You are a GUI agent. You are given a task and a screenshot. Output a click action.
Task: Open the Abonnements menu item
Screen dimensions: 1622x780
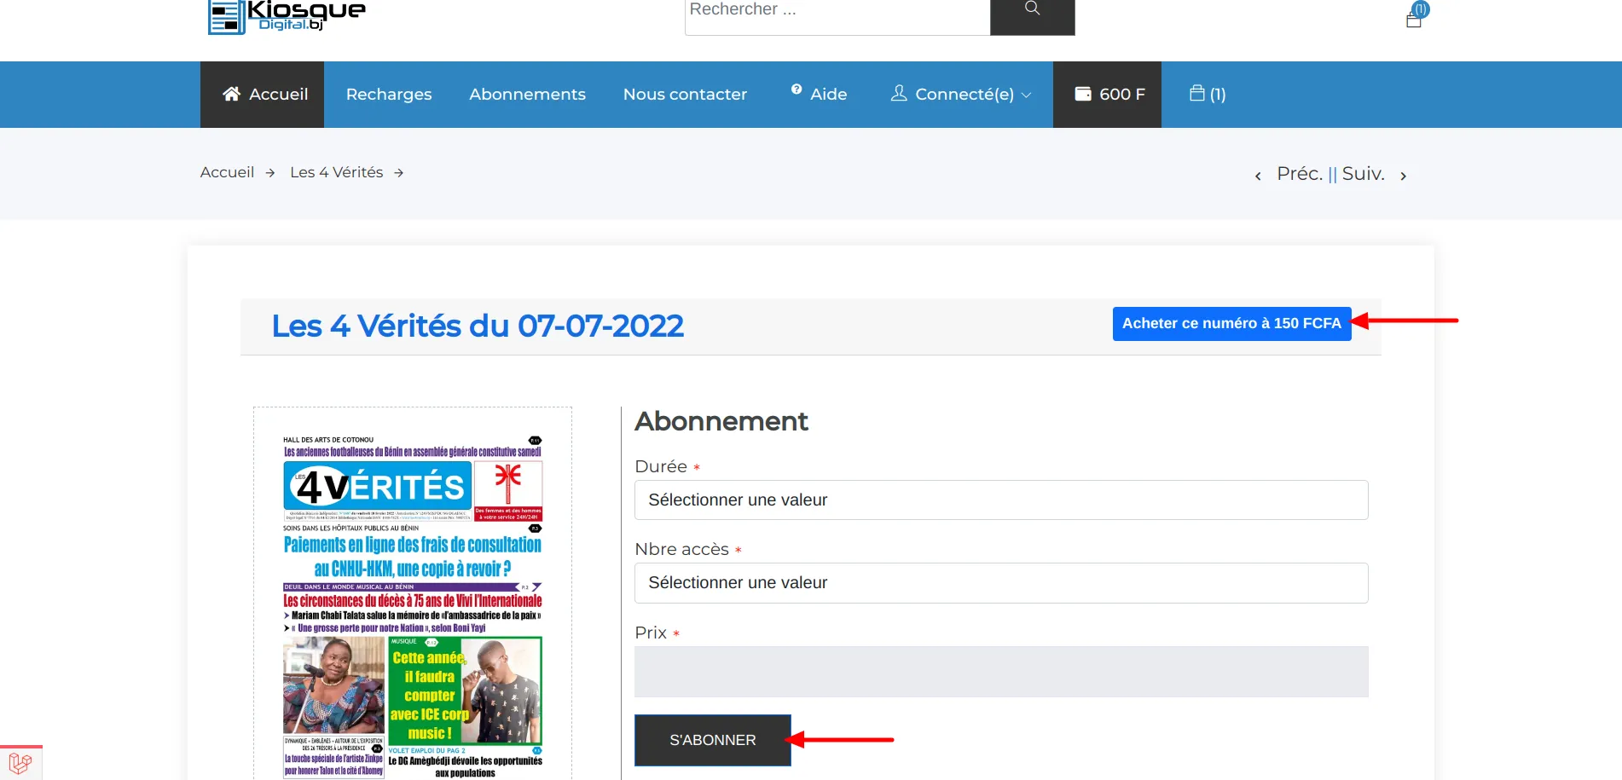coord(527,94)
